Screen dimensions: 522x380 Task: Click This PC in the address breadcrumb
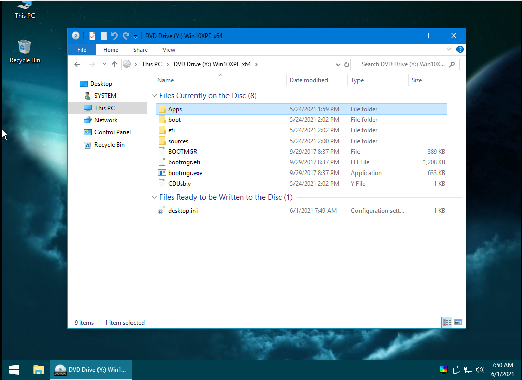pyautogui.click(x=151, y=64)
